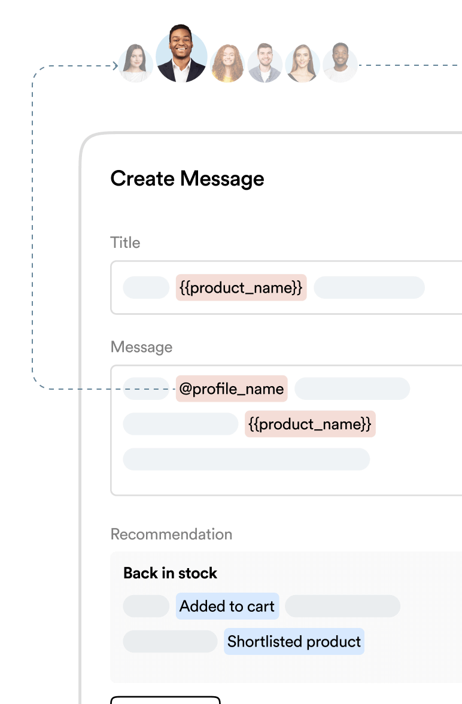This screenshot has height=704, width=462.
Task: Focus the long placeholder right of Title's product tag
Action: tap(369, 288)
